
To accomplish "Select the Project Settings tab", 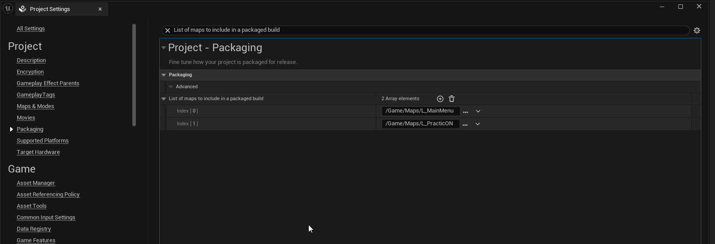I will click(x=50, y=9).
